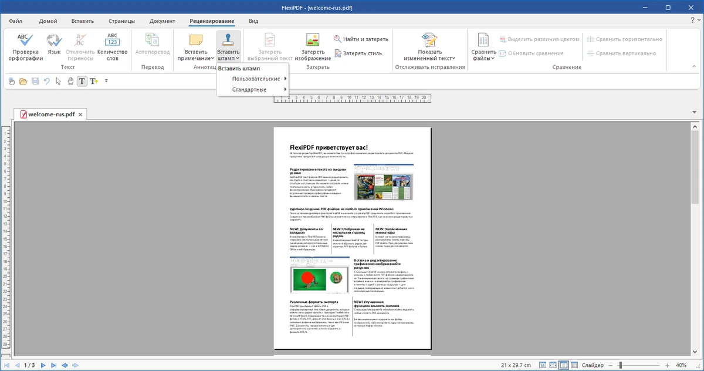Click the previous view back arrow
Image resolution: width=704 pixels, height=371 pixels.
65,365
